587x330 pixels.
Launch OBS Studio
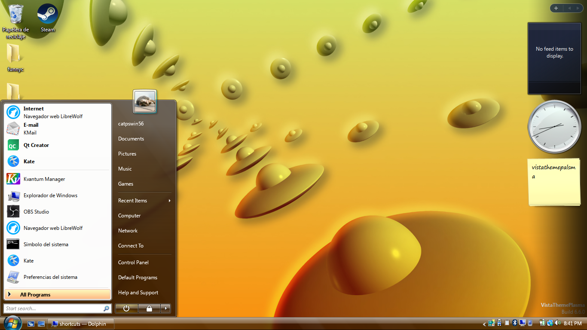(x=58, y=212)
